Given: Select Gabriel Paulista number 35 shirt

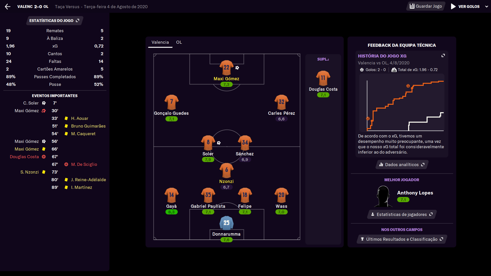Looking at the screenshot, I should tap(208, 195).
